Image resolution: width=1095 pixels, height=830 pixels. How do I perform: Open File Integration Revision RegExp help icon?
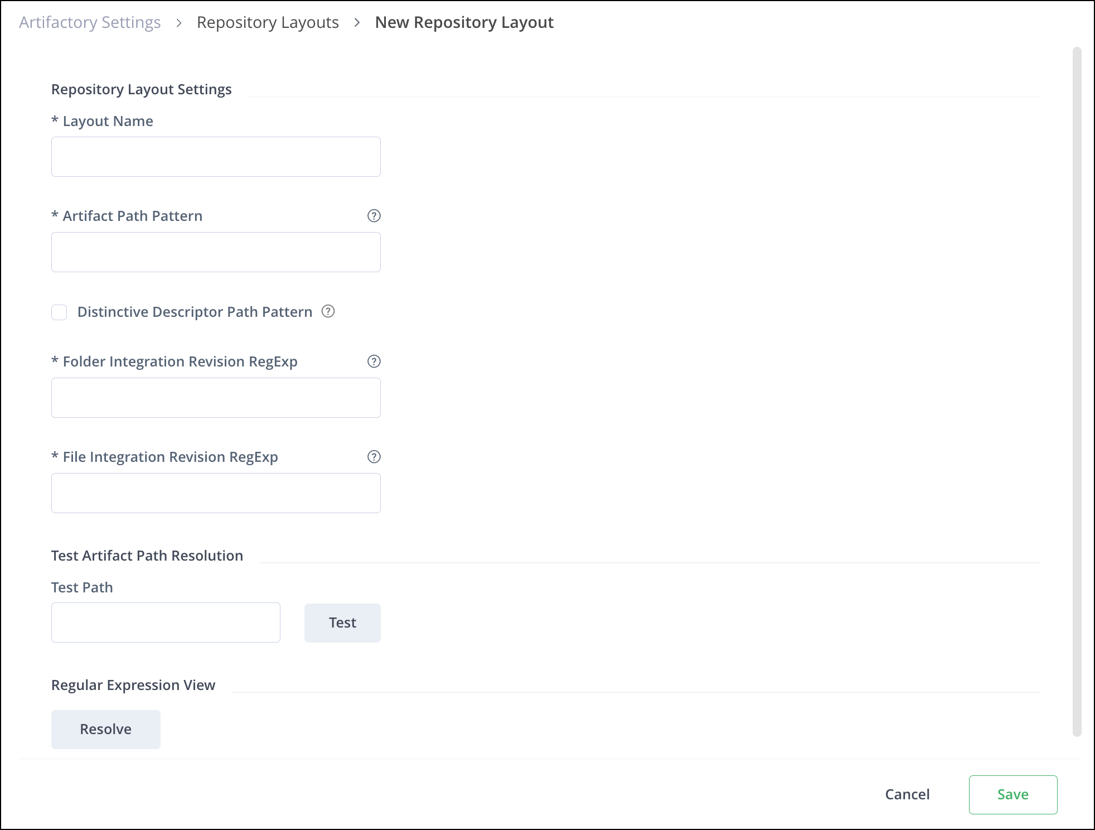click(x=374, y=457)
